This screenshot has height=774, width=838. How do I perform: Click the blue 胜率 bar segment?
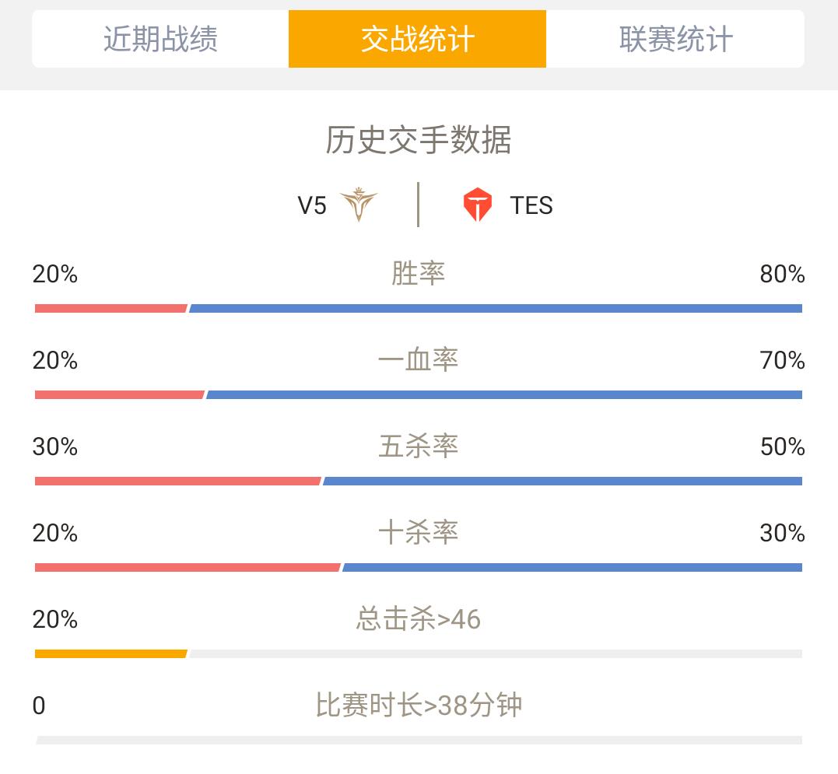coord(496,308)
